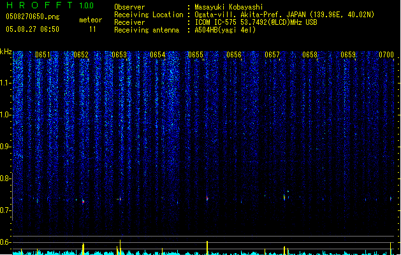
Task: Click the ICOM IC-575 receiver text
Action: click(256, 22)
